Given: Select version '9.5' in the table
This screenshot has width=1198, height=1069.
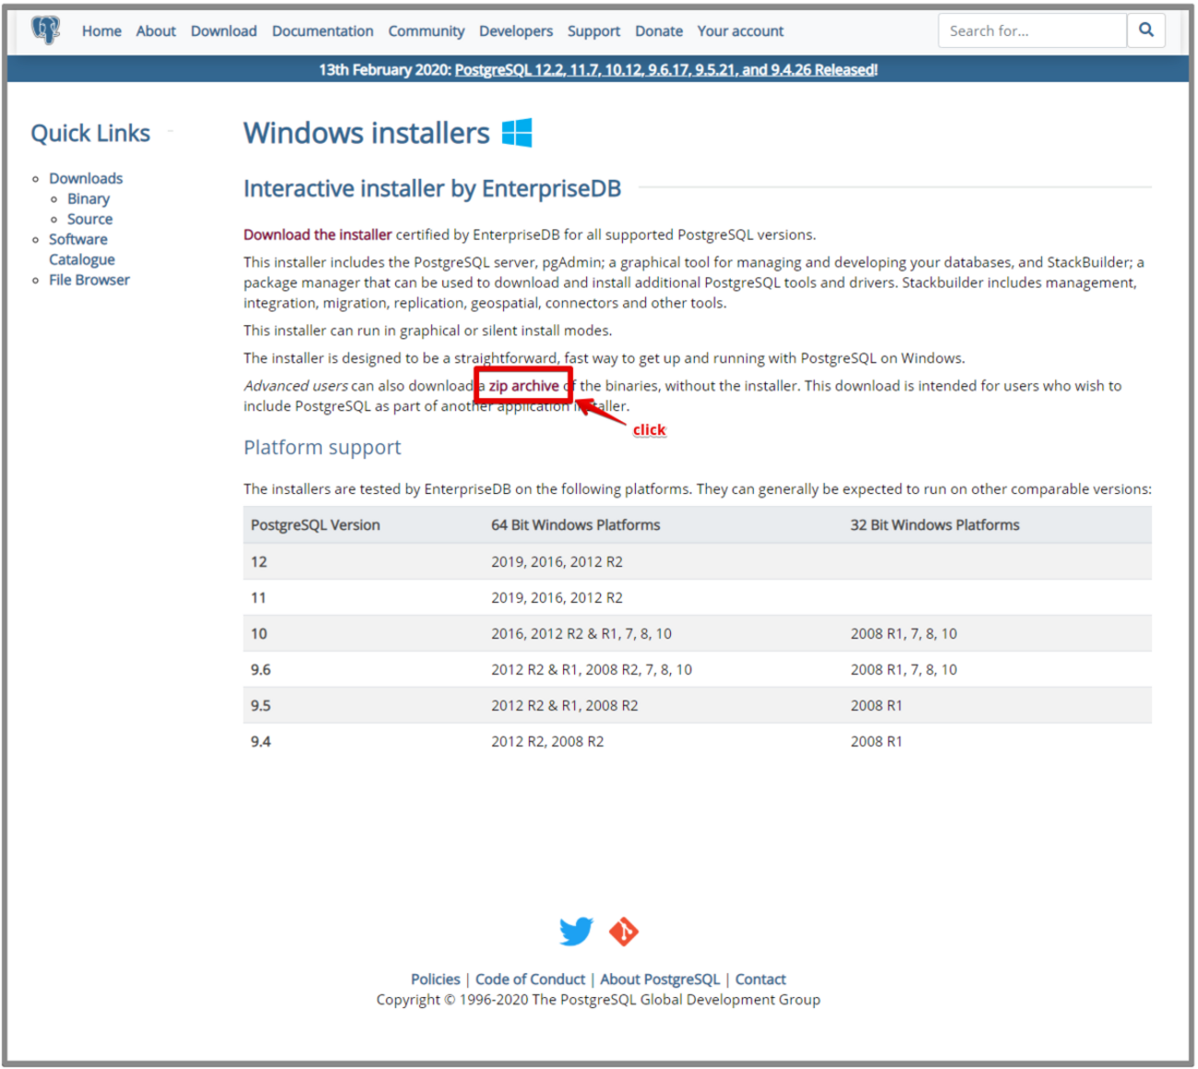Looking at the screenshot, I should point(261,705).
